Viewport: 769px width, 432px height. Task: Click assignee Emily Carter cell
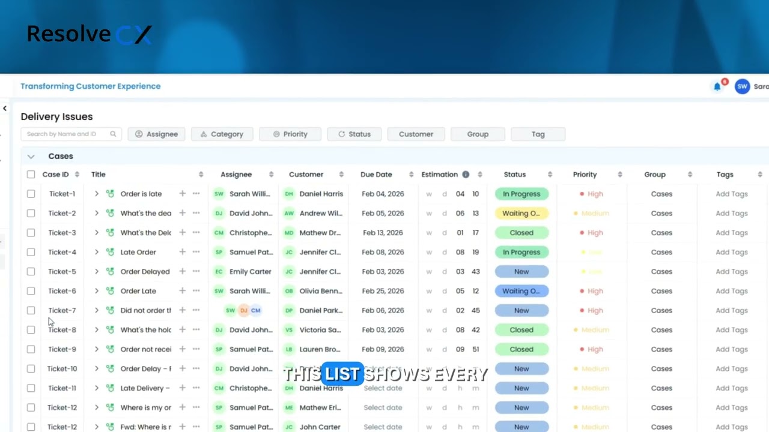(x=243, y=271)
